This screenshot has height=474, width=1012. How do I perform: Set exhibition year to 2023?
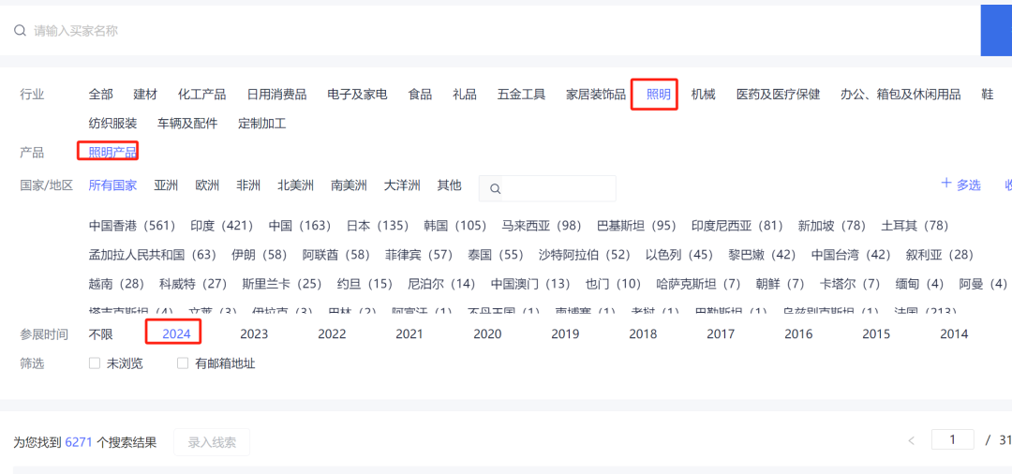coord(254,334)
